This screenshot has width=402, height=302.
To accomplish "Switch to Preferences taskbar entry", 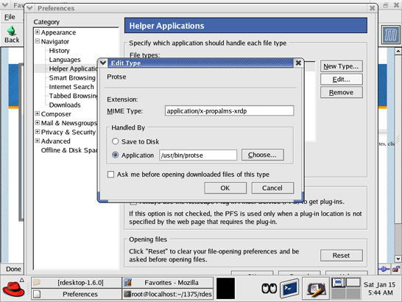I will [x=77, y=294].
